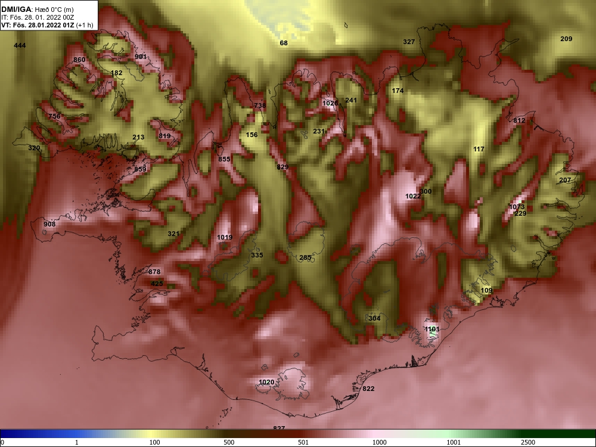The height and width of the screenshot is (447, 596).
Task: Click the legend label 1001
Action: pos(454,442)
